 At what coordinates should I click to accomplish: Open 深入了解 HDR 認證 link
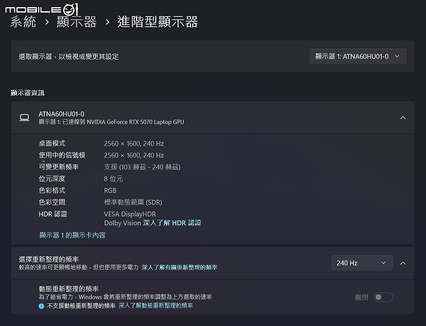click(172, 223)
